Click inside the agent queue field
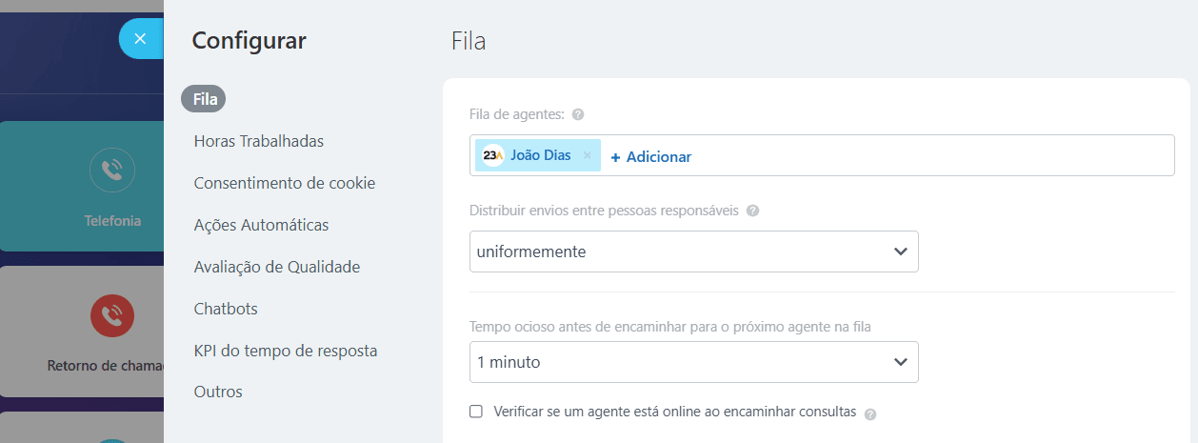Screen dimensions: 1198x443 coord(933,156)
